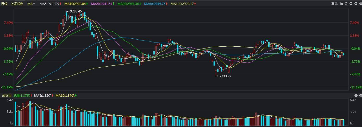Click the 2733.92 low price marker
This screenshot has height=127, width=362.
coord(224,76)
